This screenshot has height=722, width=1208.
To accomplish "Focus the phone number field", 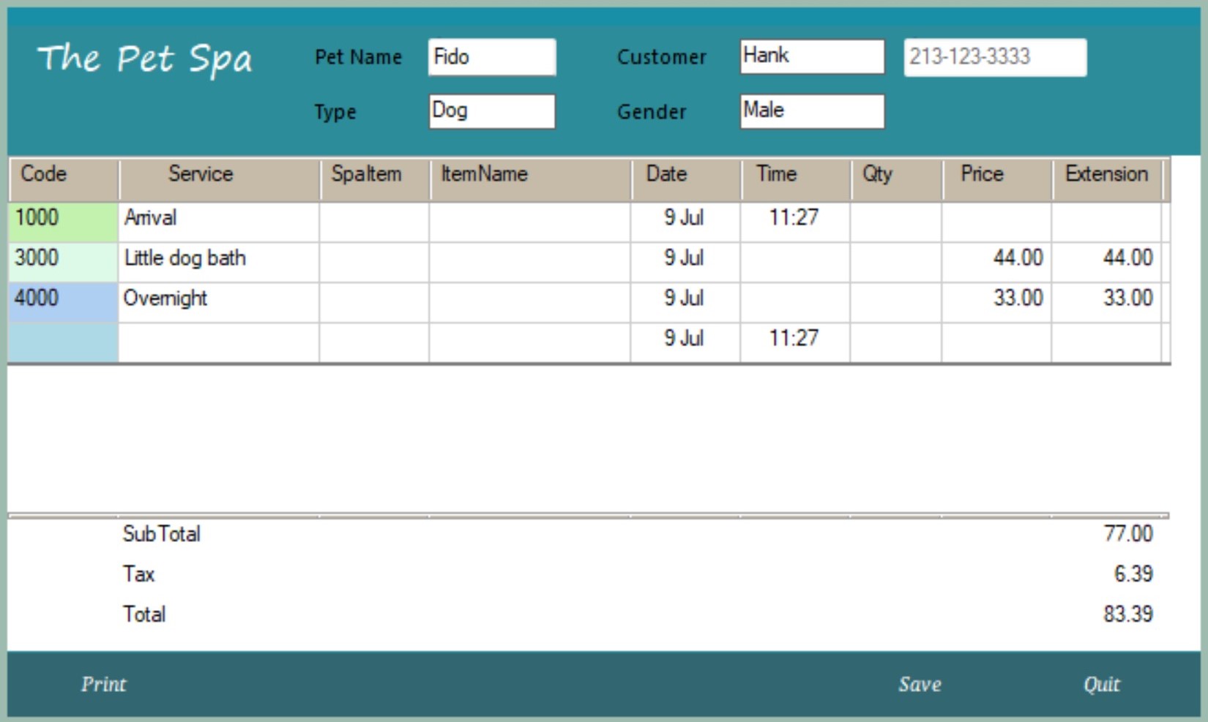I will point(994,57).
